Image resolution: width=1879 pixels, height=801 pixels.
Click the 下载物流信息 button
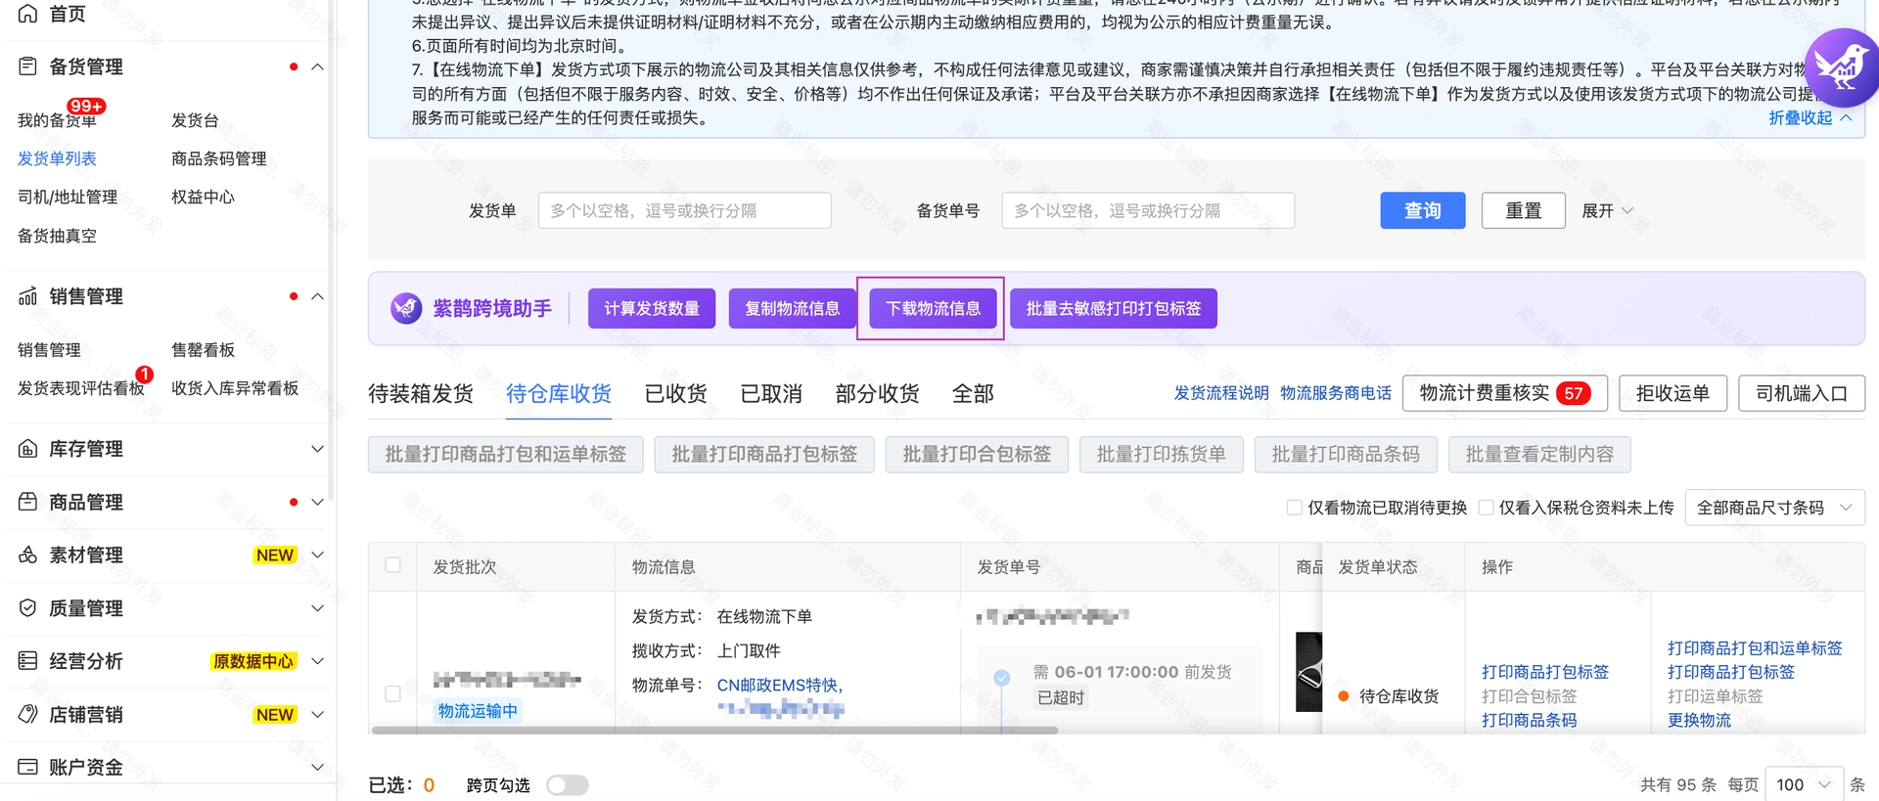[933, 308]
